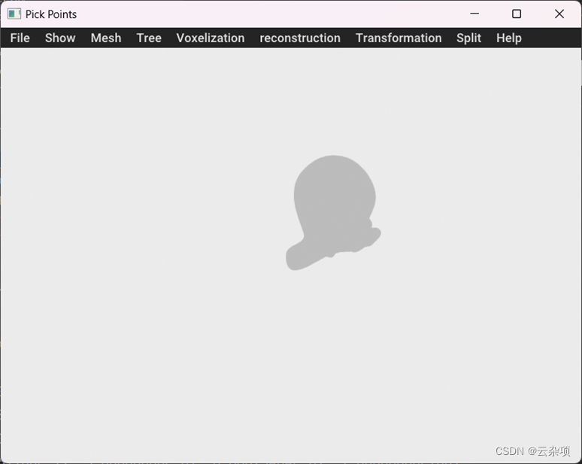Open the Tree menu
The image size is (582, 464).
pos(149,38)
